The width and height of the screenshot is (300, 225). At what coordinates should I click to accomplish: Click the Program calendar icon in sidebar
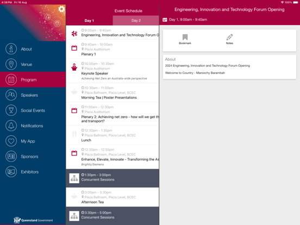pyautogui.click(x=11, y=79)
